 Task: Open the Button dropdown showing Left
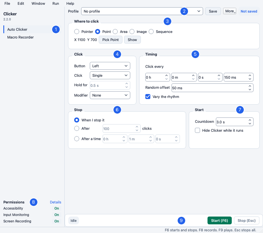pyautogui.click(x=110, y=66)
